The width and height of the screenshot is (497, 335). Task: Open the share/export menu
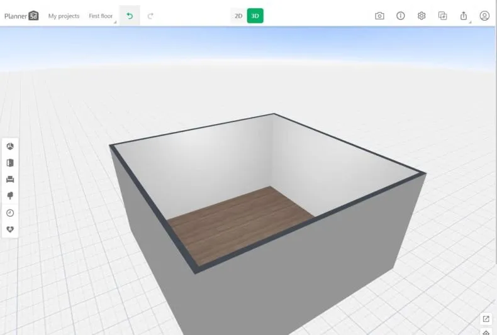464,16
